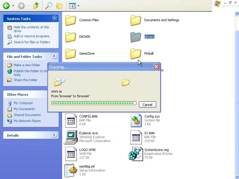Open the Search magnifier toolbar button

coord(49,6)
